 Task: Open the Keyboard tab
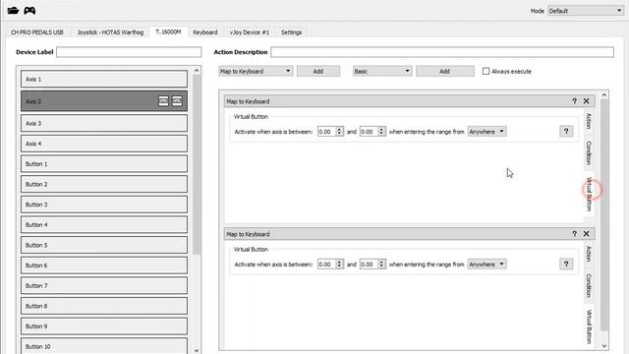click(x=205, y=32)
